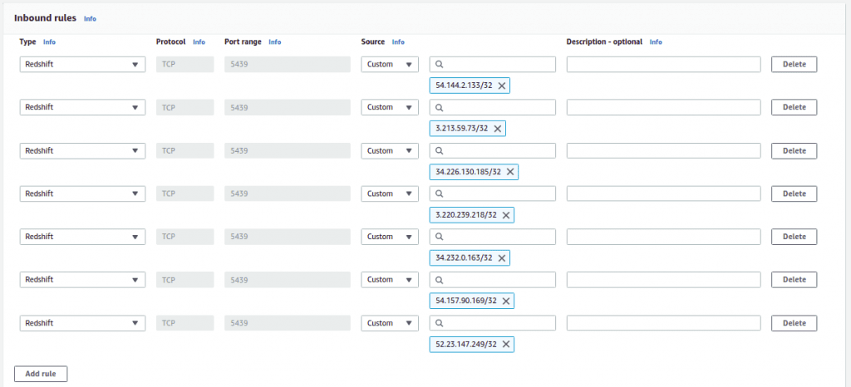Delete the last inbound rule
Viewport: 851px width, 387px height.
coord(794,323)
